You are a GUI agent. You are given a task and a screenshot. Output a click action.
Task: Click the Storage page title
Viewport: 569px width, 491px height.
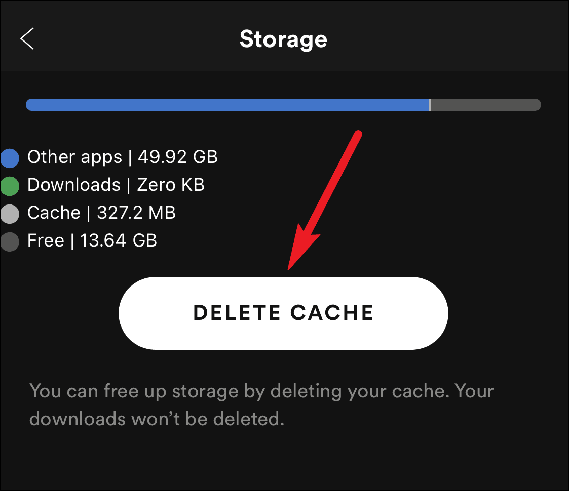tap(283, 39)
